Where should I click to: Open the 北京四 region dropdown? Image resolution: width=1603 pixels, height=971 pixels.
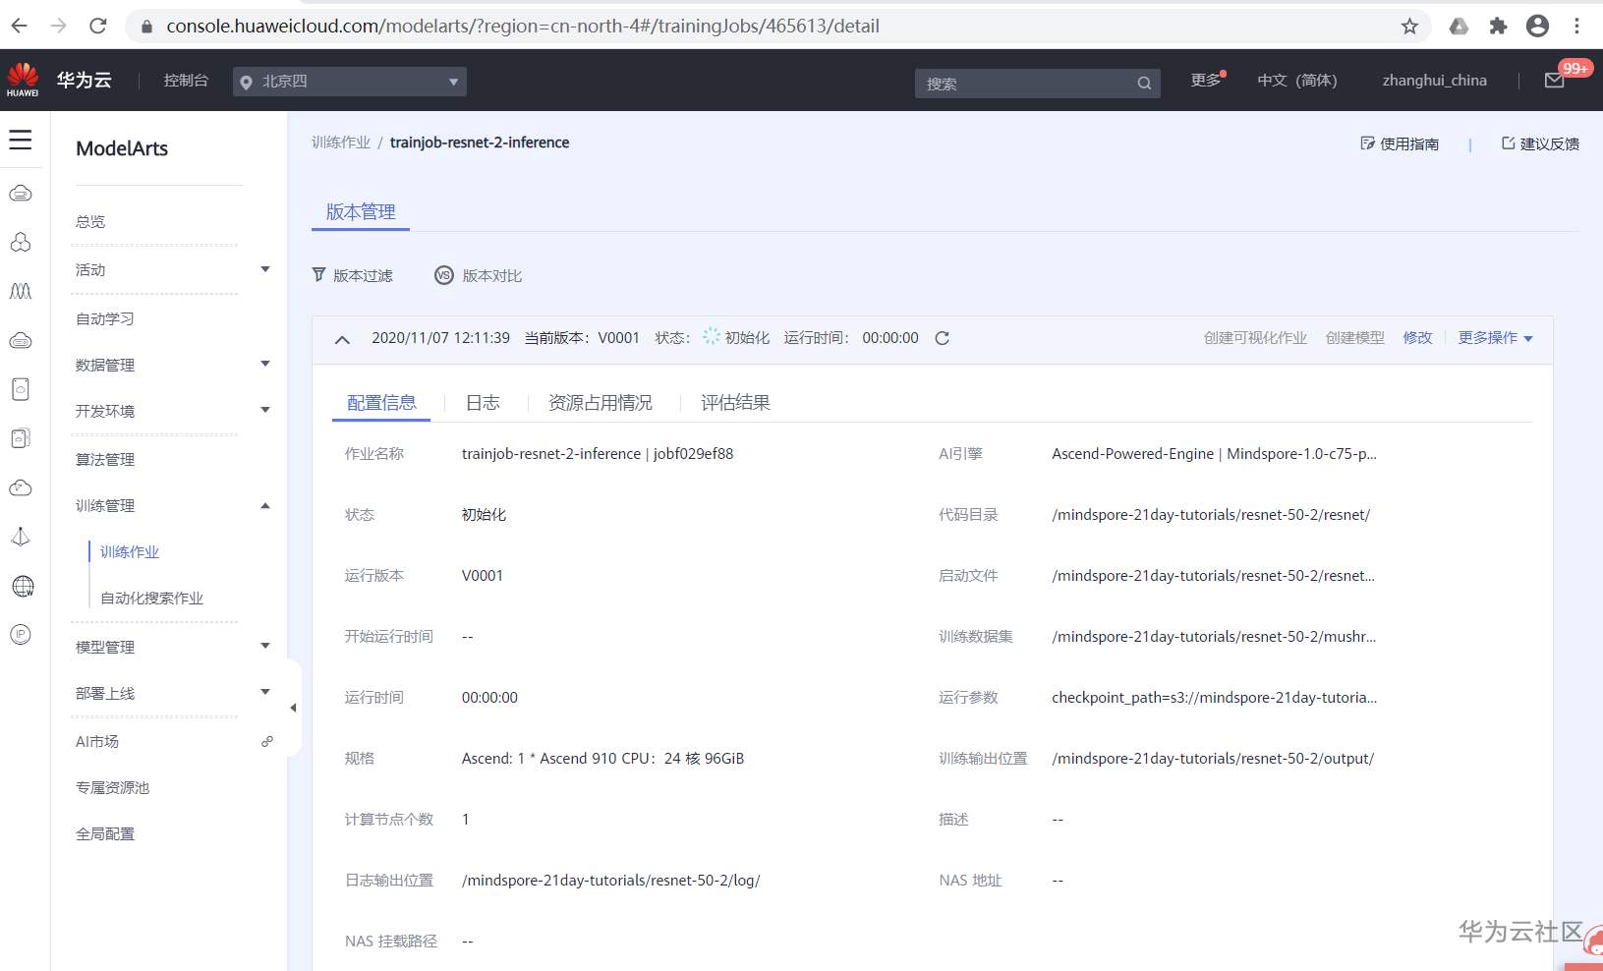click(x=350, y=82)
